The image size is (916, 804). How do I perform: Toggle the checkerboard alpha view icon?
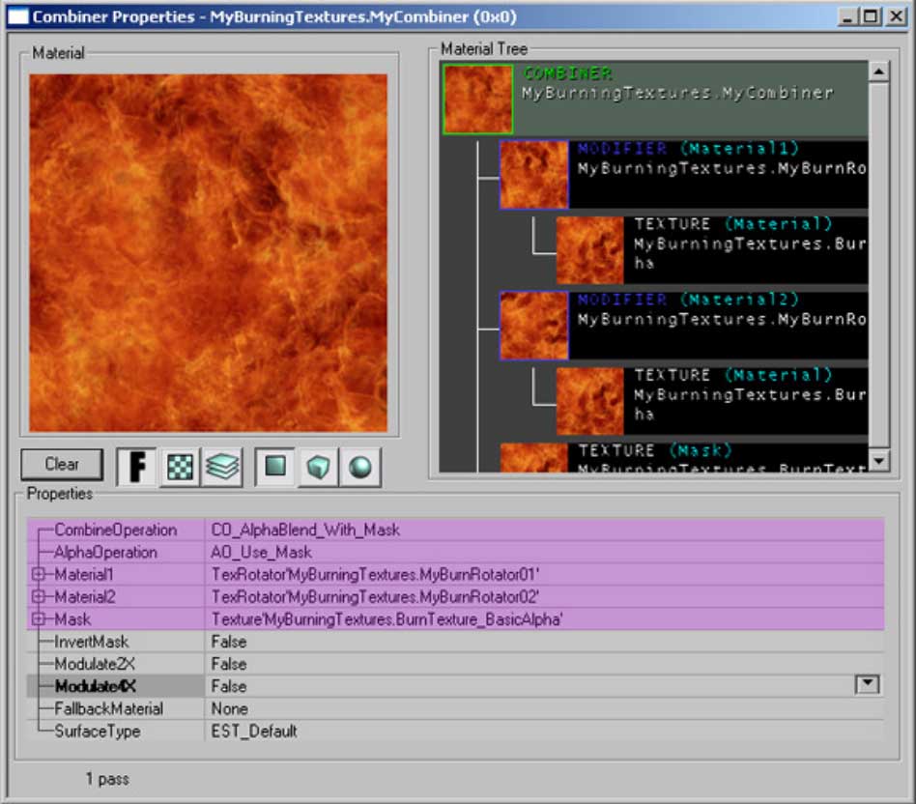pos(180,465)
